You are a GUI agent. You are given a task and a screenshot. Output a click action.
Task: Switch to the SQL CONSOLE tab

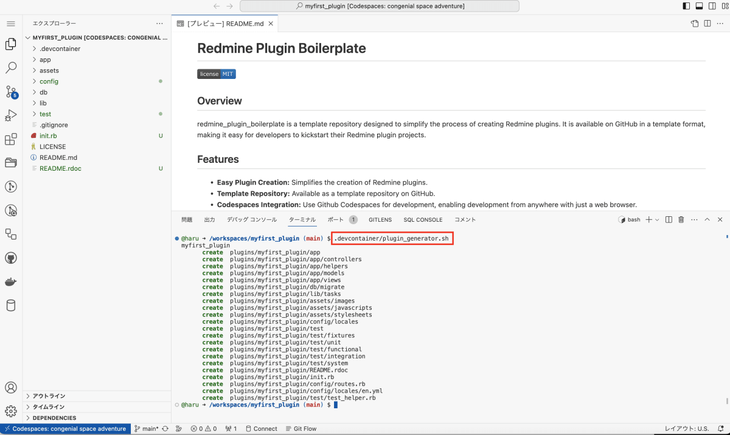click(422, 219)
